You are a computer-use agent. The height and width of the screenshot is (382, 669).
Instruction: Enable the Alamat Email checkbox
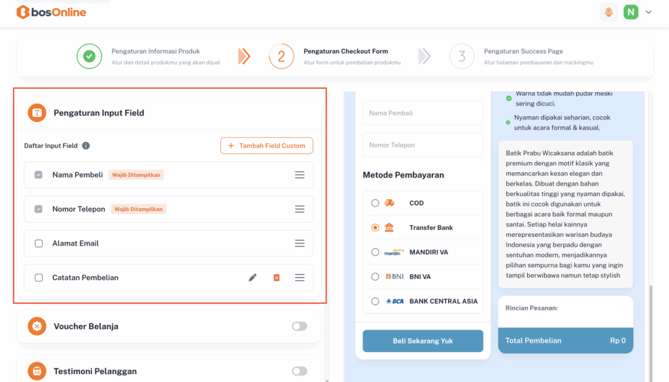(39, 244)
